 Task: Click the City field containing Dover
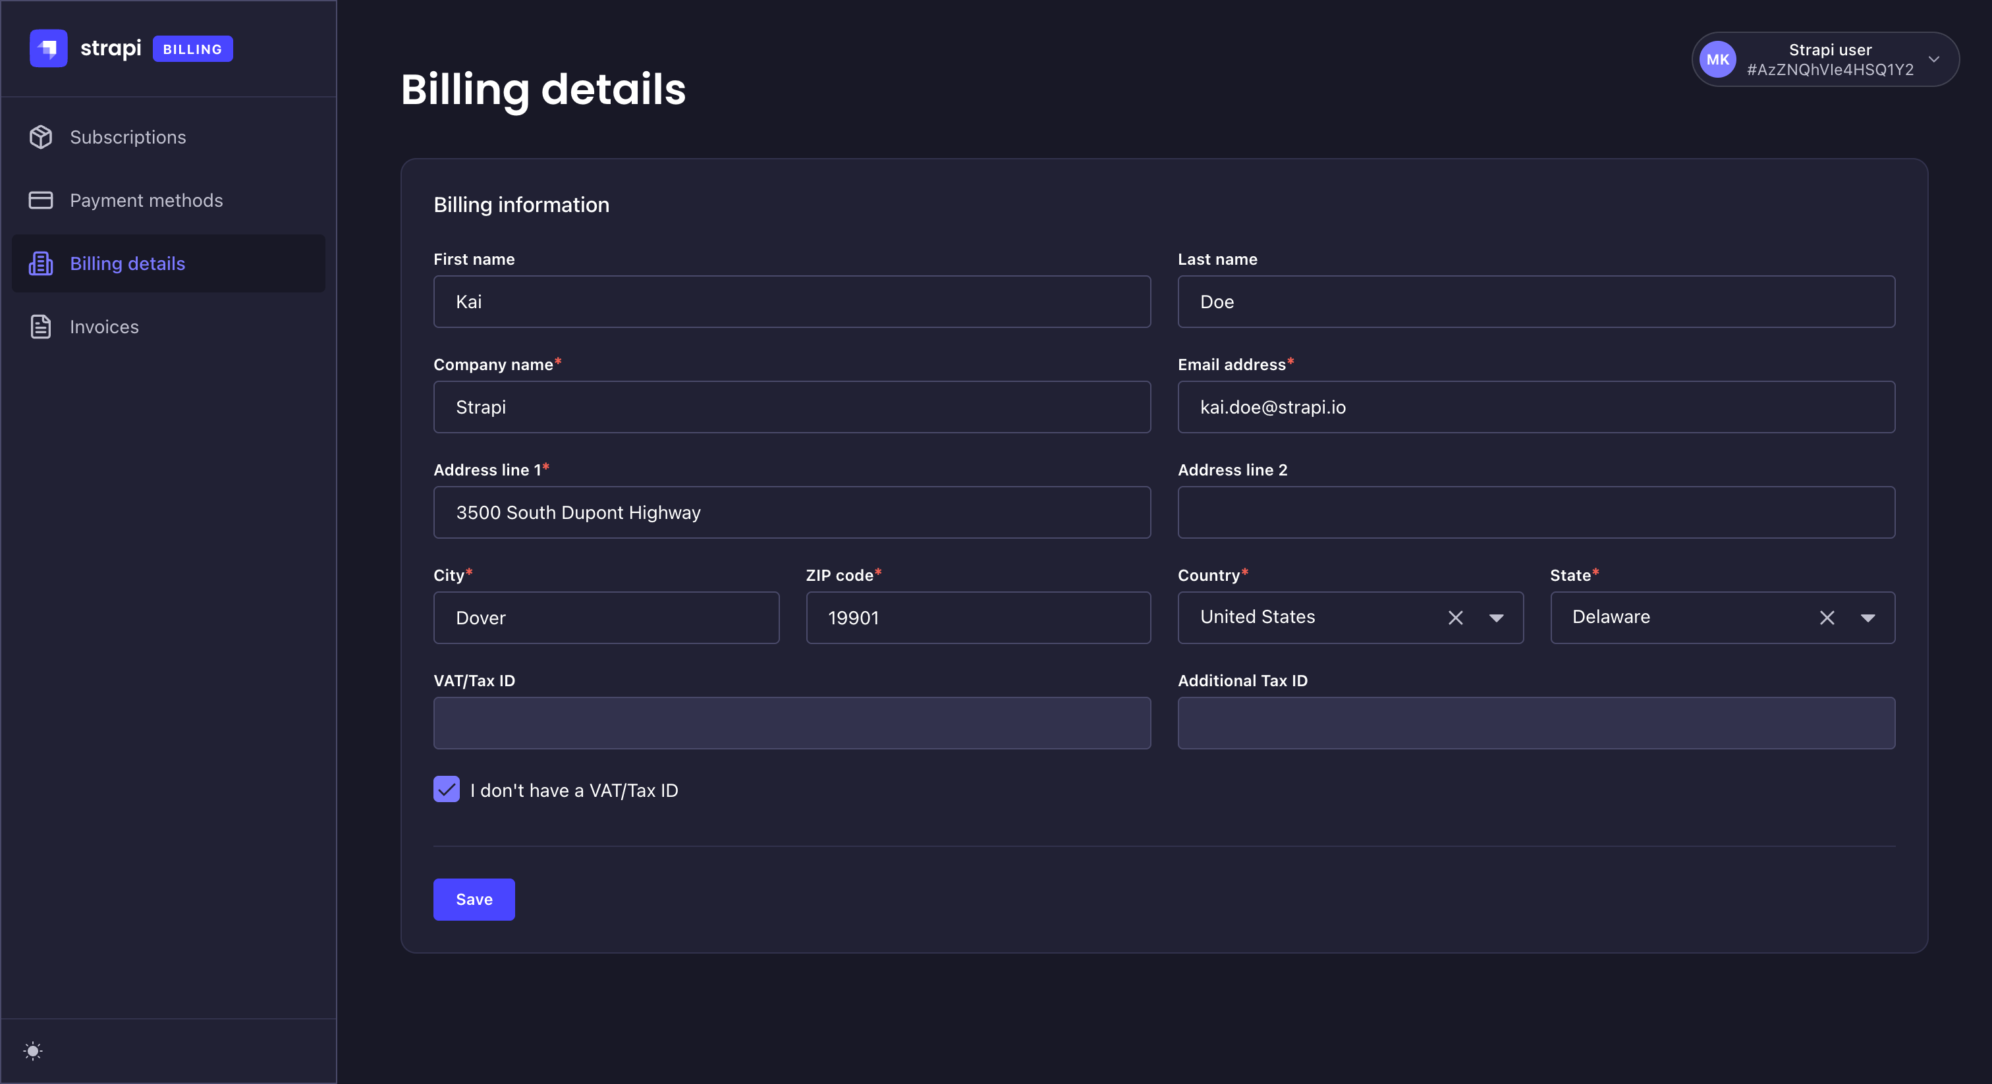tap(606, 618)
